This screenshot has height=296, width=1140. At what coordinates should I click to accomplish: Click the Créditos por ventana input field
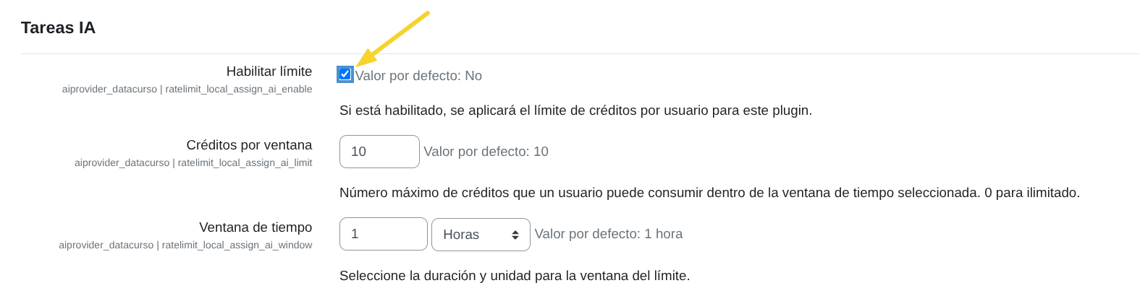click(379, 152)
